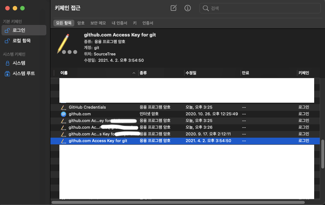Image resolution: width=325 pixels, height=205 pixels.
Task: Click the yellow minimize window button
Action: (15, 8)
